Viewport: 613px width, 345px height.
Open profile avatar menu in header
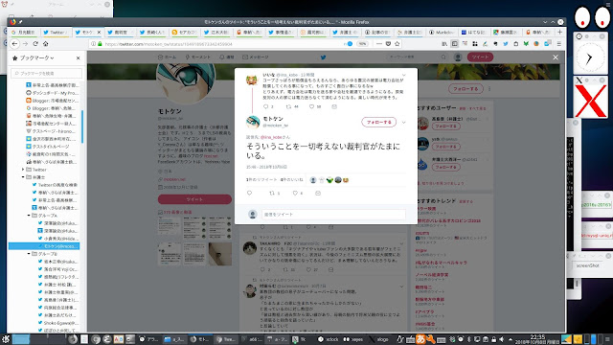coord(458,57)
